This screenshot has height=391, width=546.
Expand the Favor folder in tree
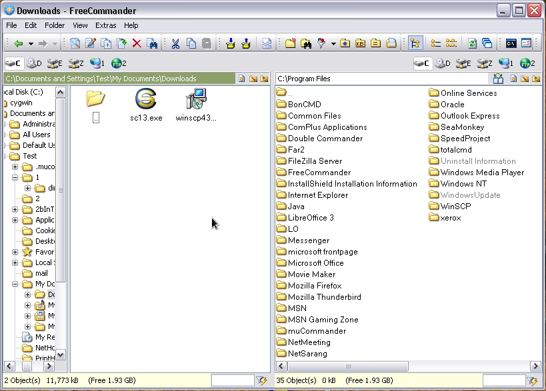tap(15, 252)
